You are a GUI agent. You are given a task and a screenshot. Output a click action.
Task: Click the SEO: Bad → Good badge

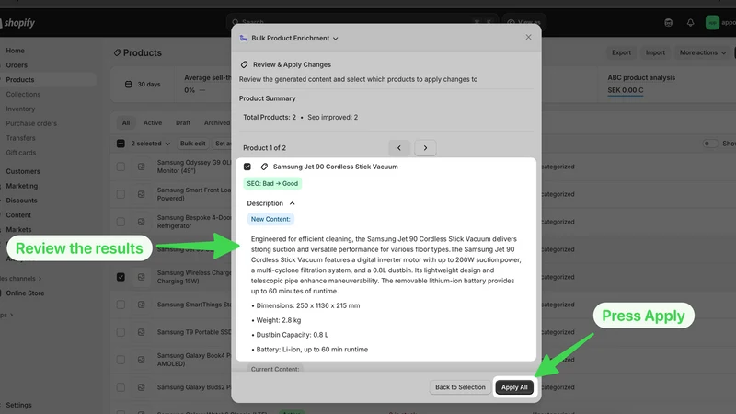pos(272,183)
